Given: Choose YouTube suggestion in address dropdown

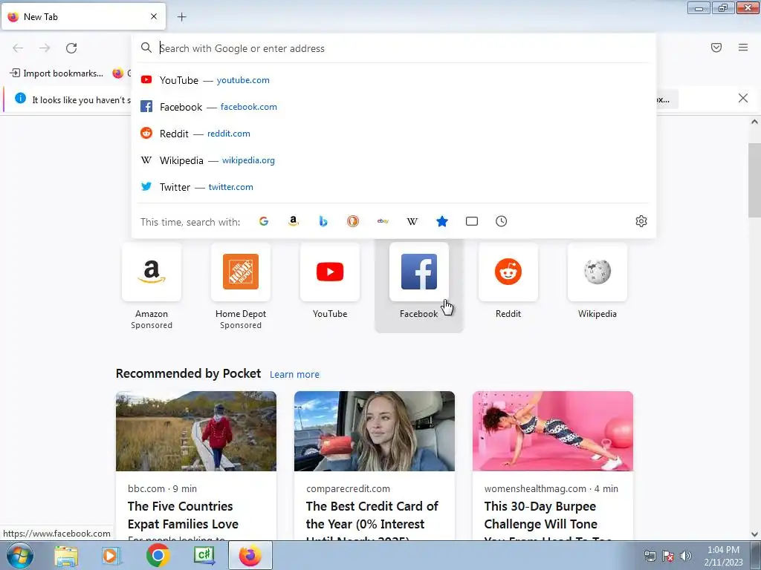Looking at the screenshot, I should [x=394, y=80].
